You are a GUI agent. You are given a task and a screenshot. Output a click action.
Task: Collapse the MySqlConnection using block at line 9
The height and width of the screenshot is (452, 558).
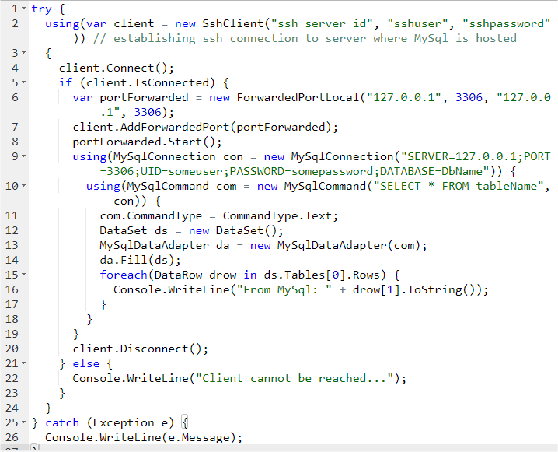click(x=24, y=156)
